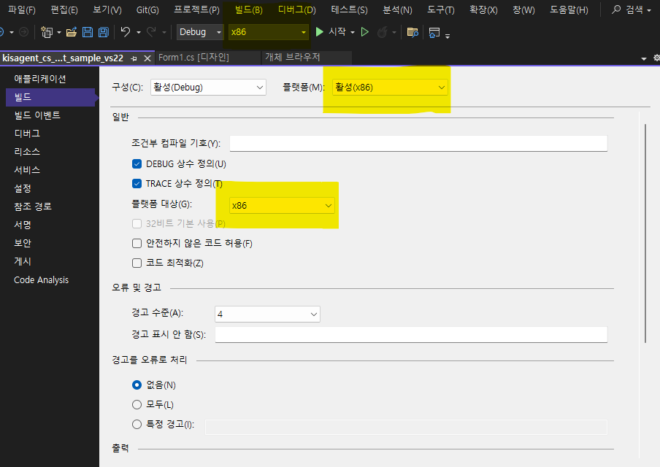The height and width of the screenshot is (467, 660).
Task: Open the 빌드(B) menu
Action: click(x=248, y=10)
